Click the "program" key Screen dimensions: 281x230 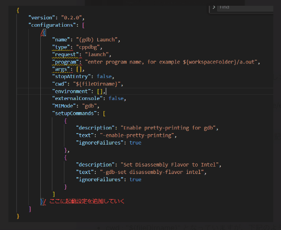click(65, 62)
